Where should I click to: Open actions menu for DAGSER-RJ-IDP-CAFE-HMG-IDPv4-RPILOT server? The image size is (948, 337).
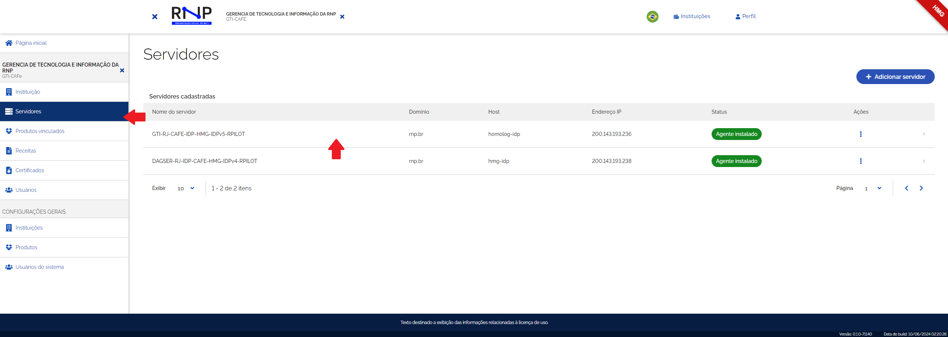point(860,161)
